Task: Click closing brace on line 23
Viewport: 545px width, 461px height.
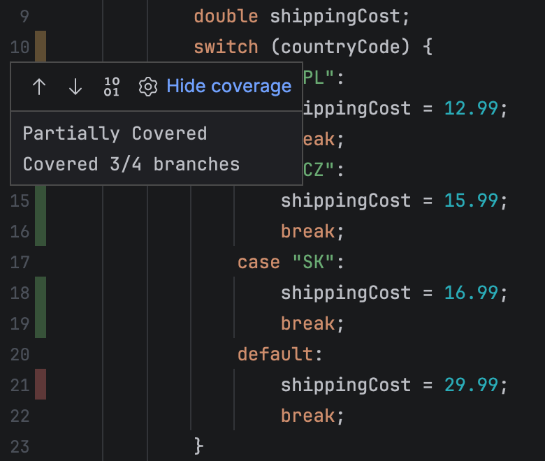Action: tap(198, 446)
